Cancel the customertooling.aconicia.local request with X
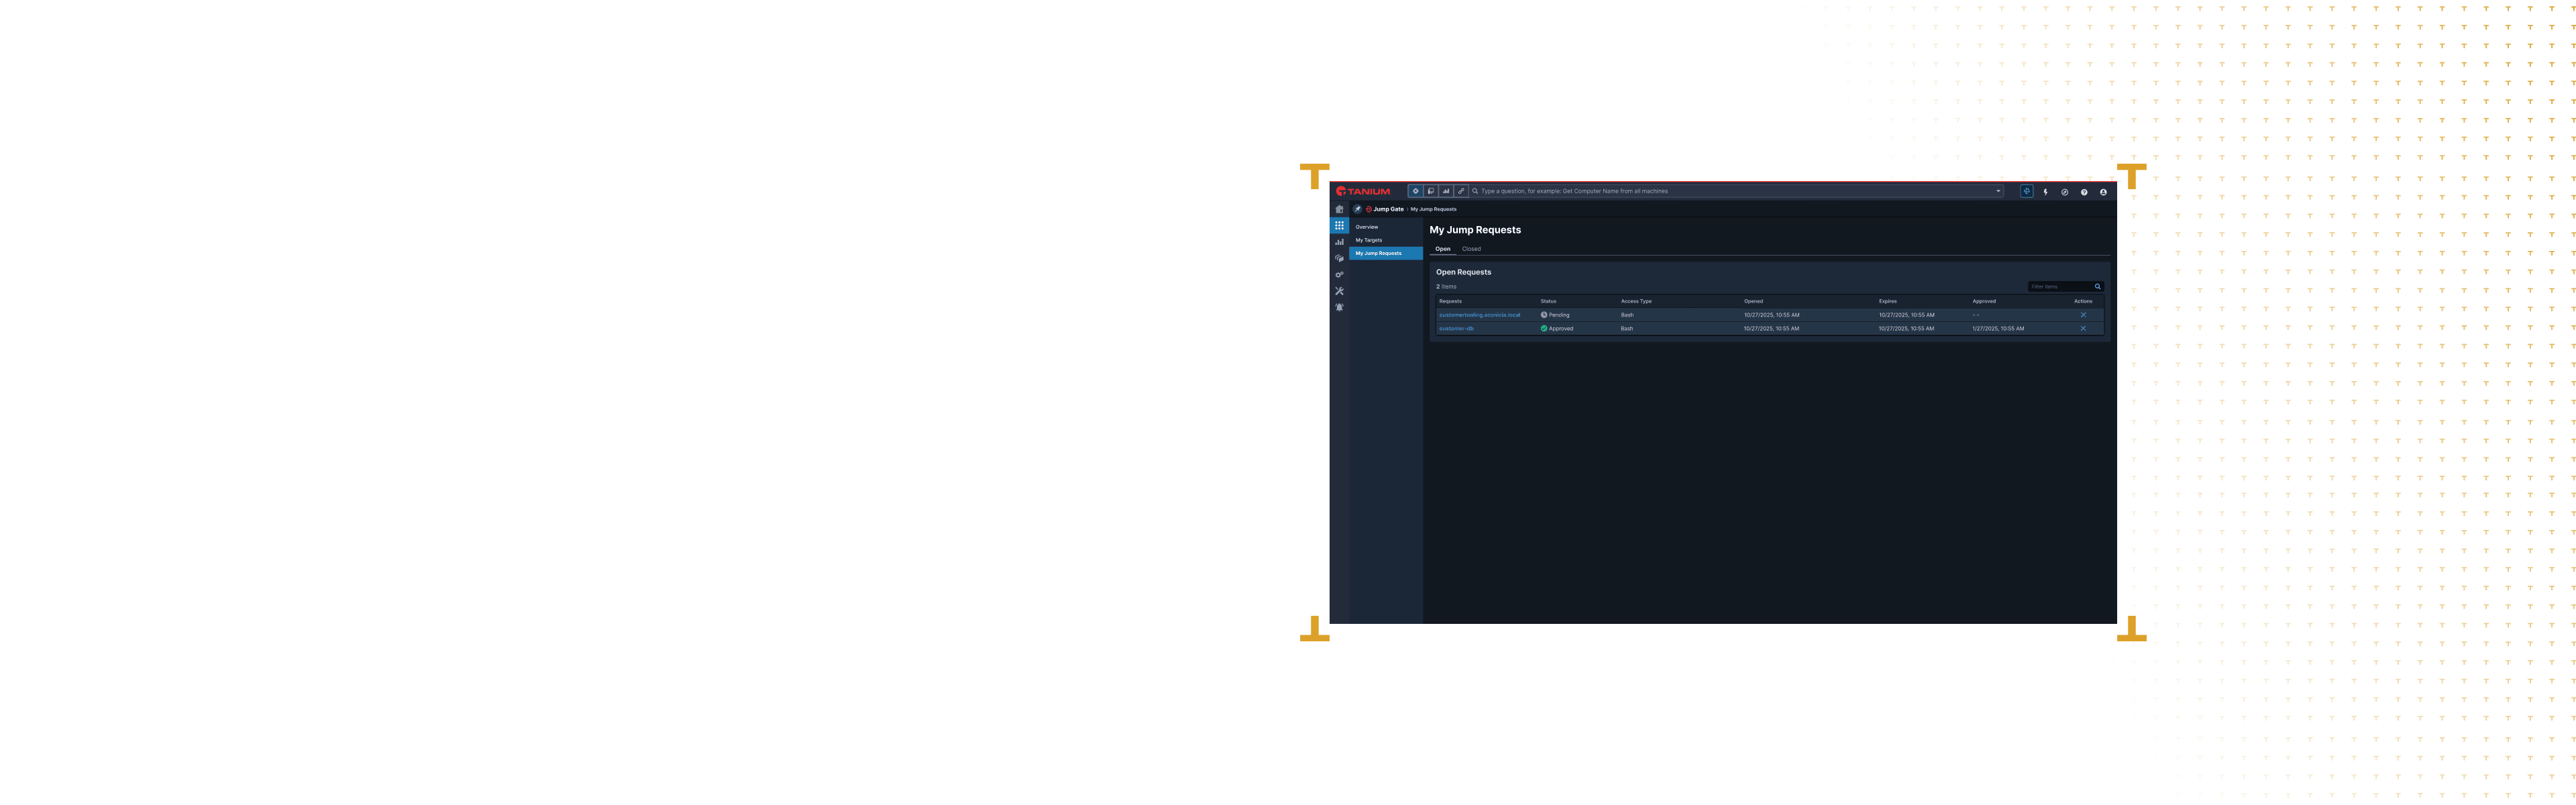2576x805 pixels. coord(2083,315)
